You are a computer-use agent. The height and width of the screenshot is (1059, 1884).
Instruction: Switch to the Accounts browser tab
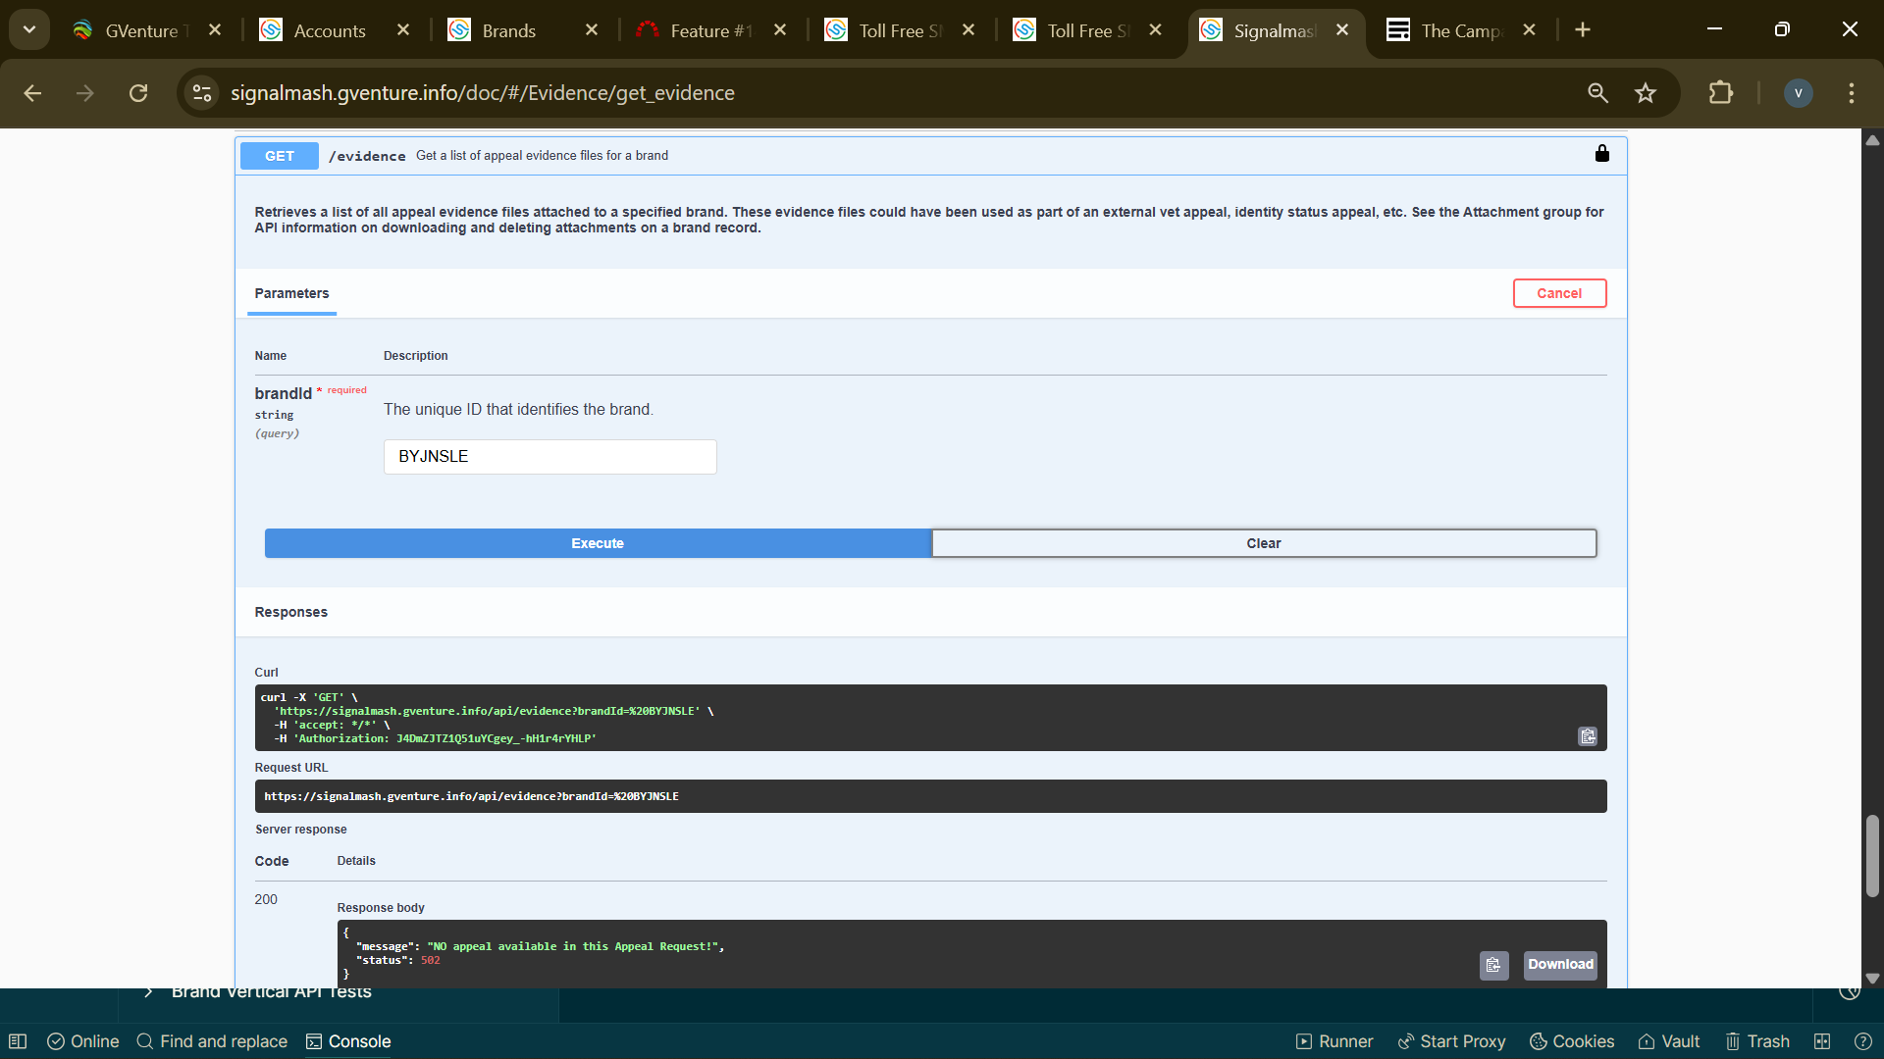point(329,30)
